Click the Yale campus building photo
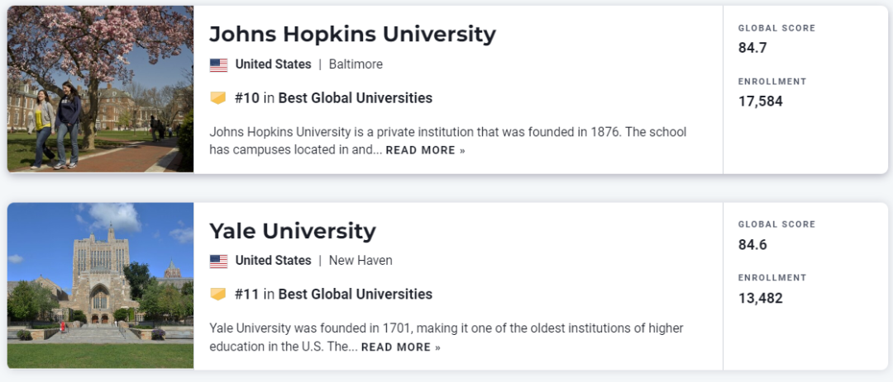 (x=100, y=285)
